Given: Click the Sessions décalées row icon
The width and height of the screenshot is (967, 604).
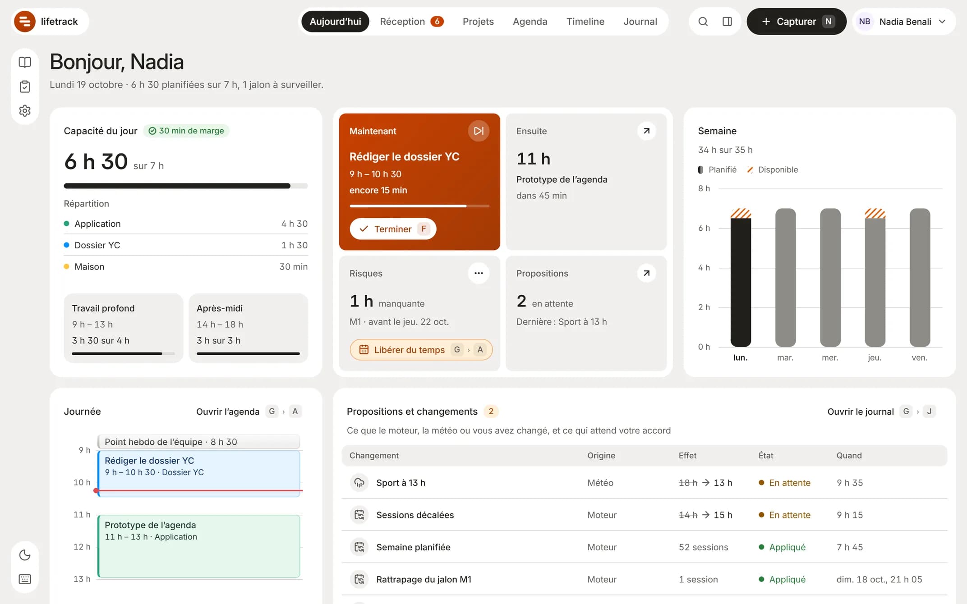Looking at the screenshot, I should click(359, 515).
